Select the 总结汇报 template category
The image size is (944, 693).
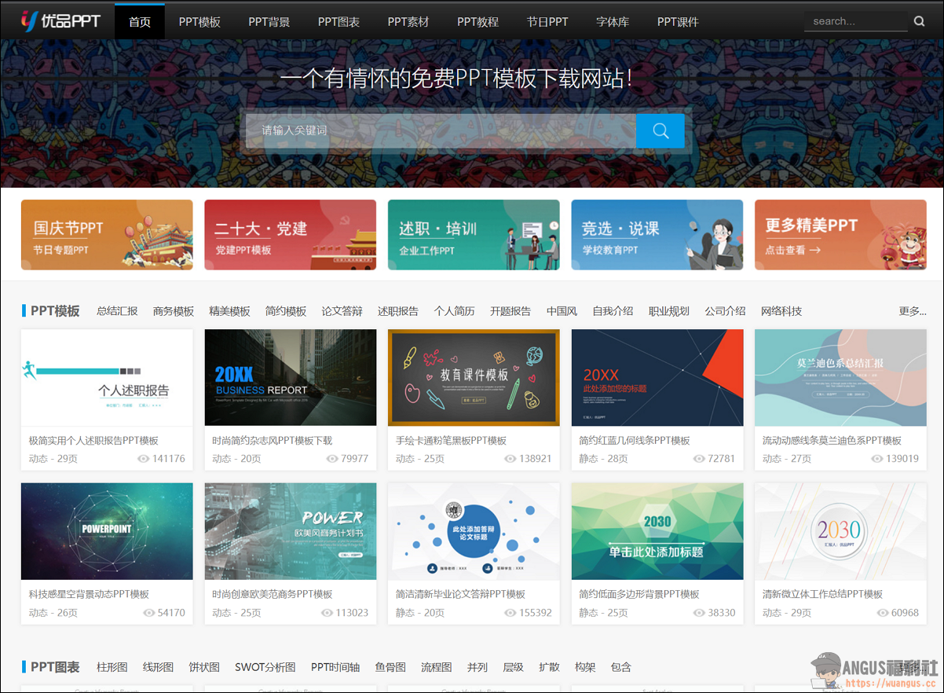(117, 311)
